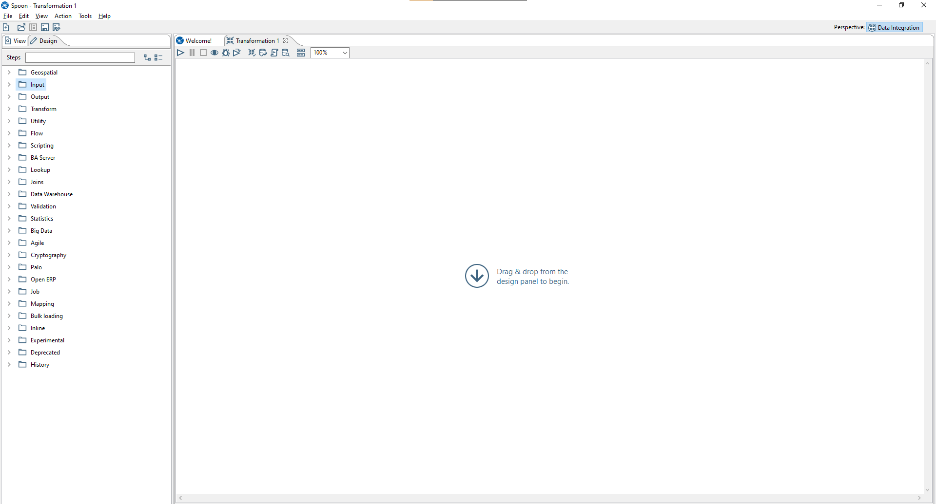Verify the transformation
936x504 pixels.
coord(252,53)
